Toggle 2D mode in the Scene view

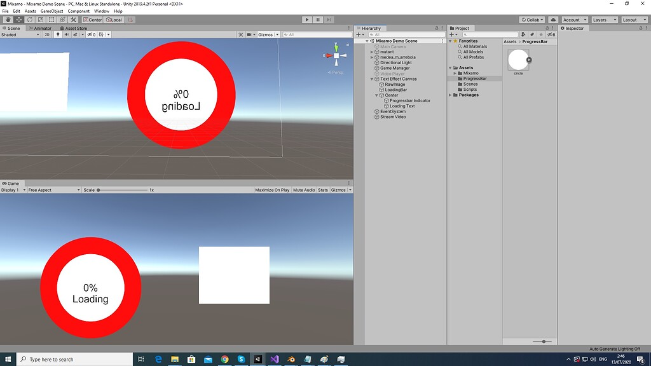(48, 35)
